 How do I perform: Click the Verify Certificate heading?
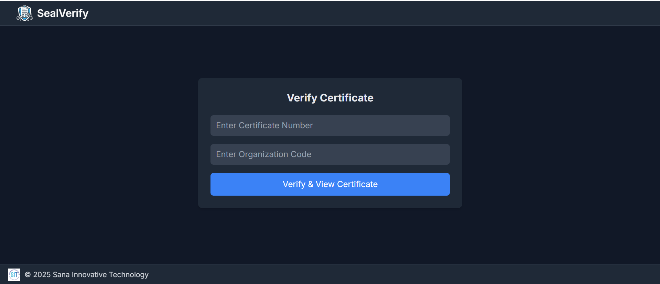click(x=330, y=98)
